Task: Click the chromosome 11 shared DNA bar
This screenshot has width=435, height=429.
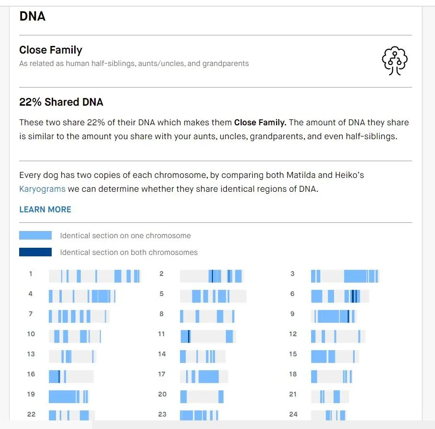Action: 208,336
